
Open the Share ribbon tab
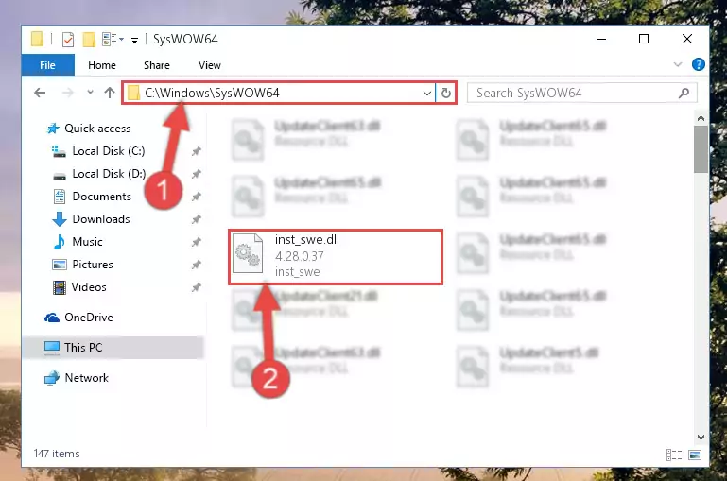157,65
